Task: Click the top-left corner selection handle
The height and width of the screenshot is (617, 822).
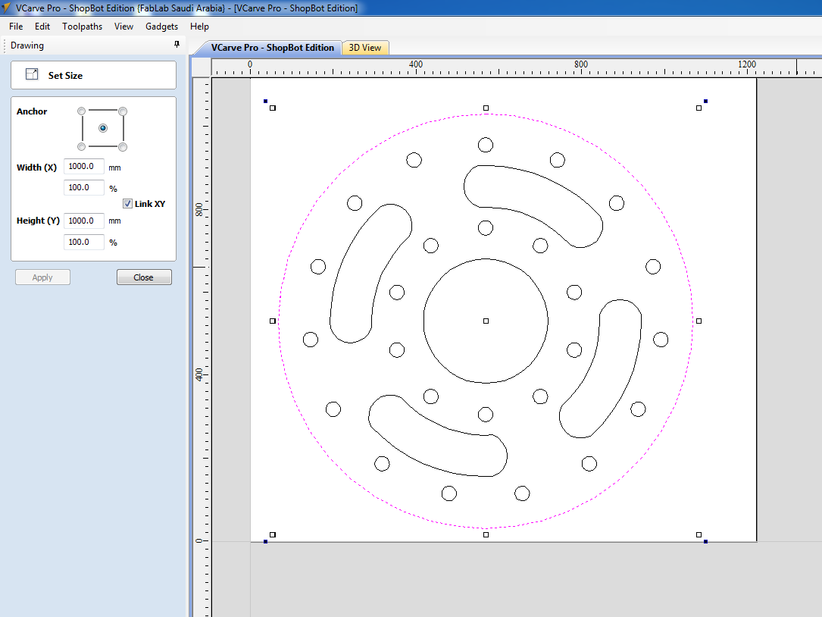Action: (x=273, y=108)
